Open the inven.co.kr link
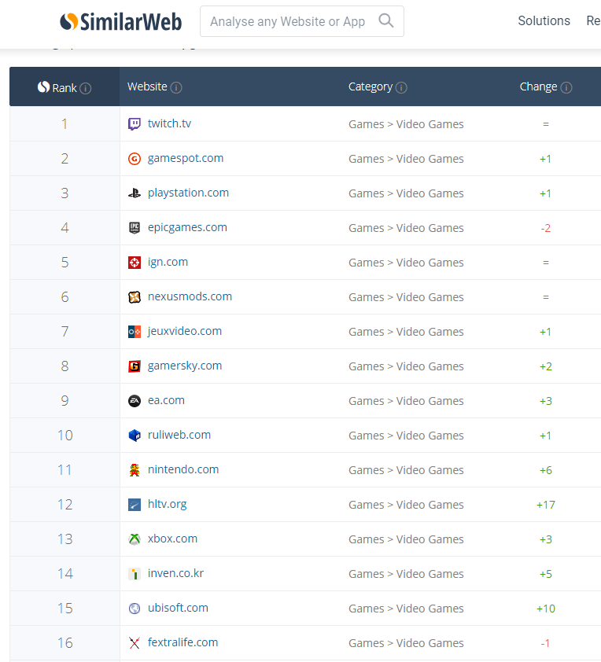The image size is (601, 662). [175, 574]
